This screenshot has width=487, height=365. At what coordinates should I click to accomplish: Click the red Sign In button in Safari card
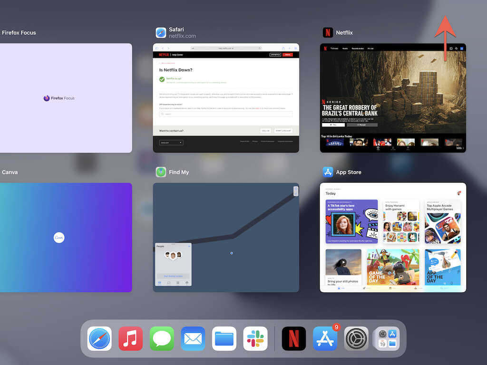pyautogui.click(x=288, y=55)
